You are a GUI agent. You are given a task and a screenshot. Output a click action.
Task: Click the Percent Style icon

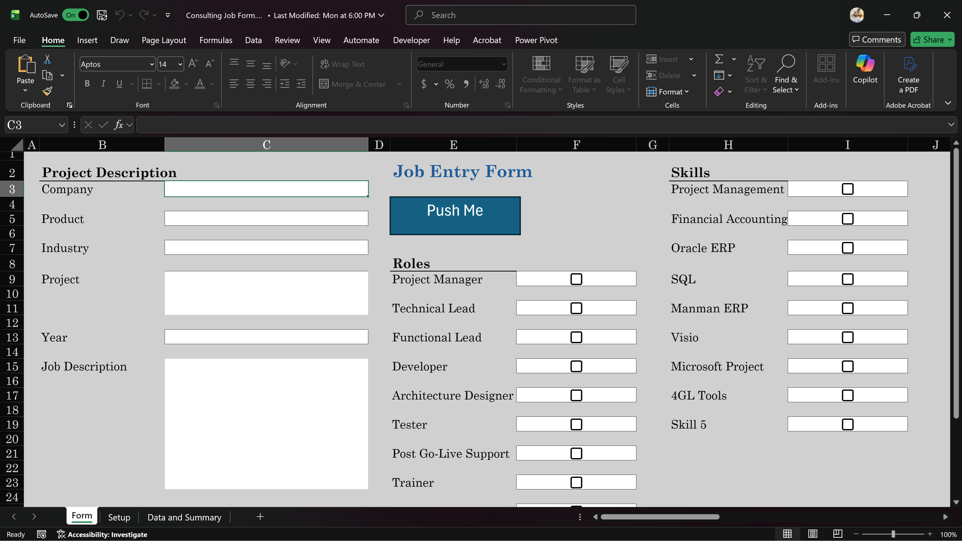(x=450, y=84)
